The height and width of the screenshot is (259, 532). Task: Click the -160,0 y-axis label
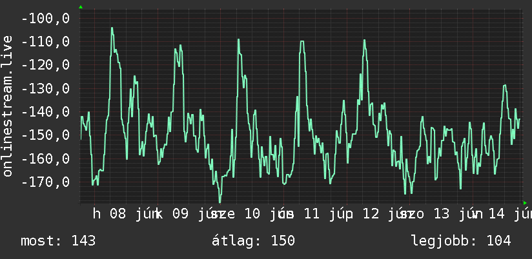pyautogui.click(x=45, y=158)
